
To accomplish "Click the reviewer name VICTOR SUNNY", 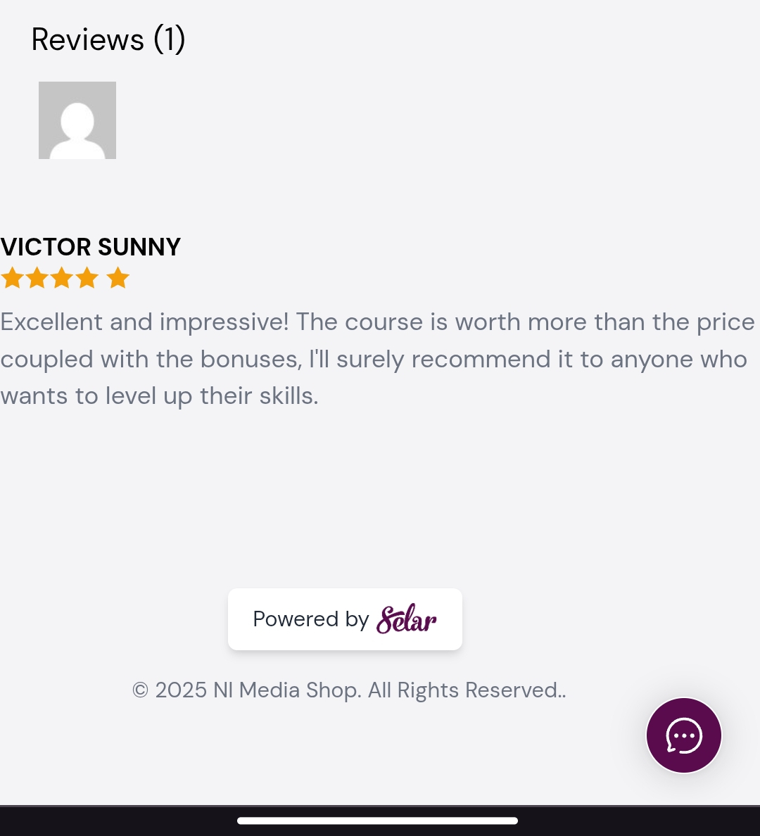I will 91,247.
